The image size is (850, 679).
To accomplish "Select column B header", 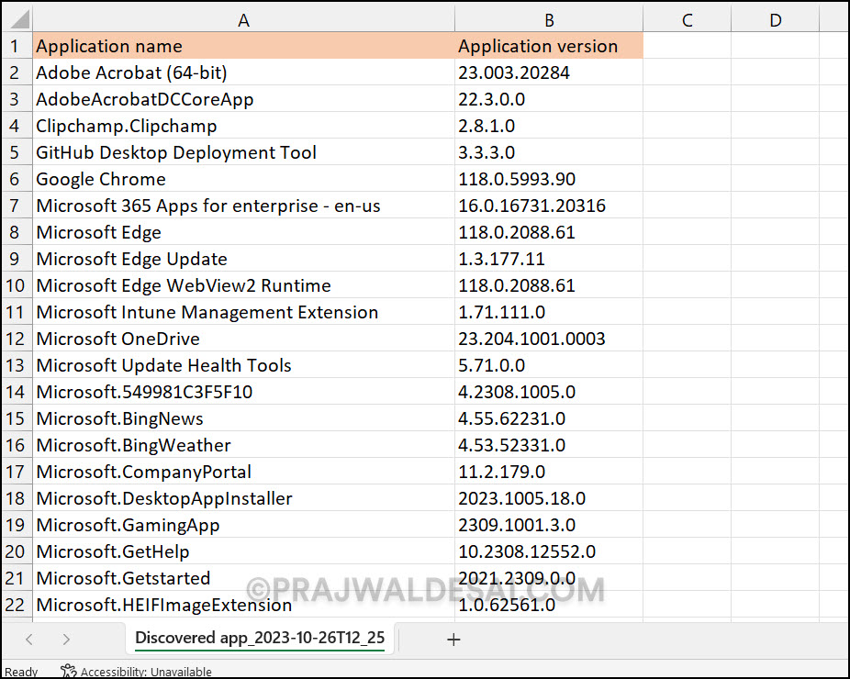I will [x=549, y=19].
